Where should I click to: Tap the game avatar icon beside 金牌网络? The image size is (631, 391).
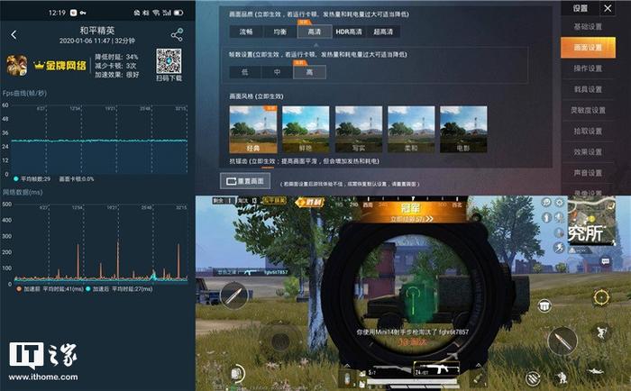click(17, 66)
